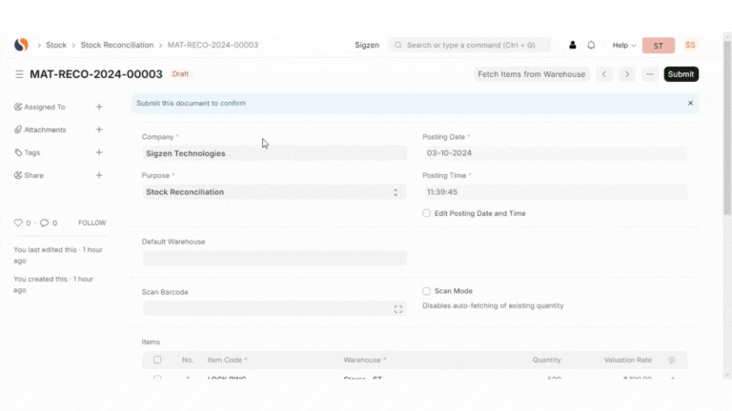
Task: Add an attachment using the plus icon
Action: 99,129
